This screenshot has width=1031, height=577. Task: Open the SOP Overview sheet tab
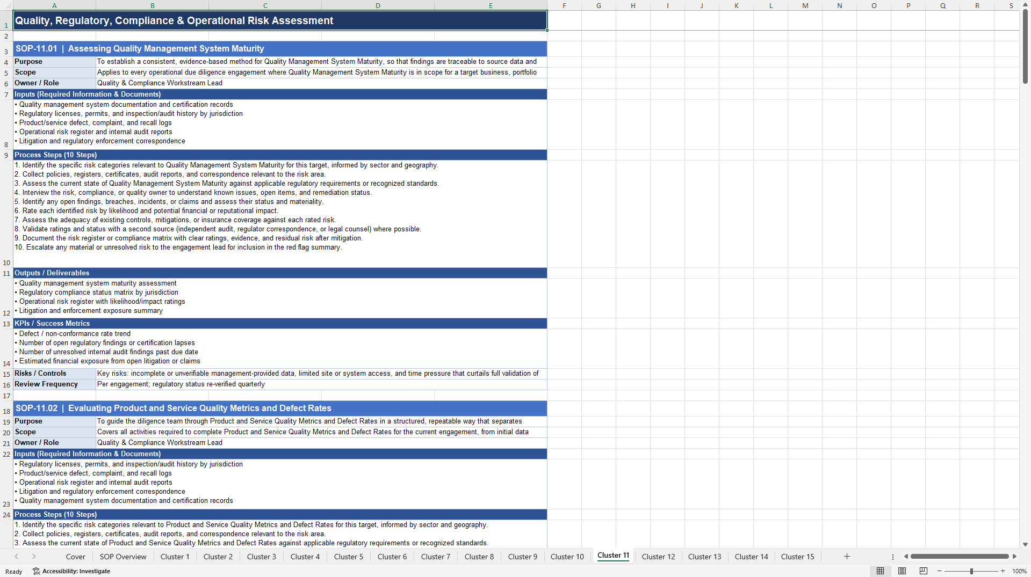tap(123, 557)
